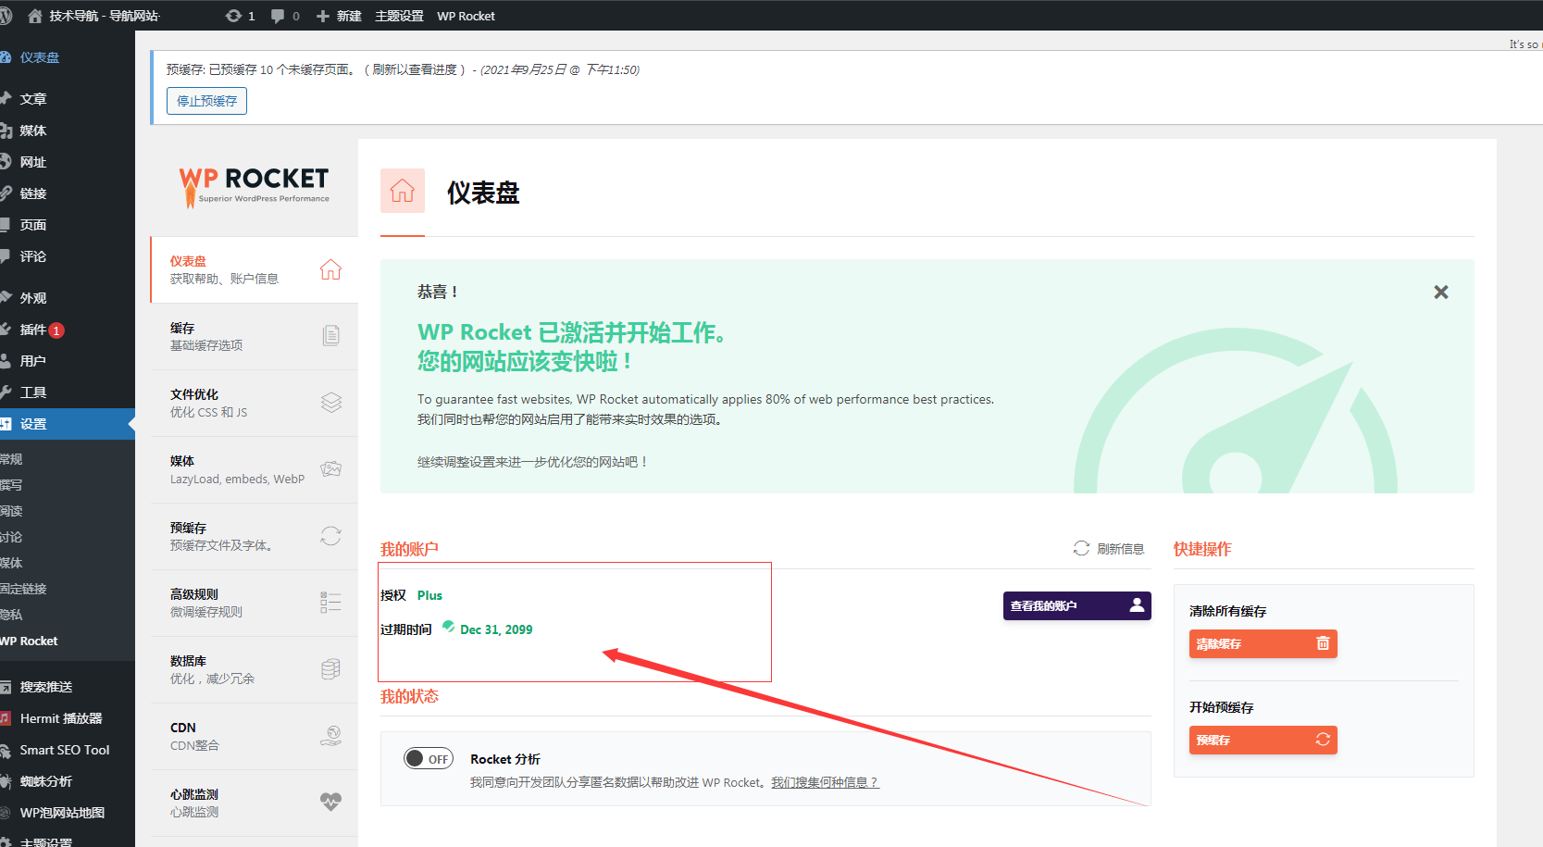
Task: Open Plugins (插件) in the WordPress sidebar
Action: [x=33, y=330]
